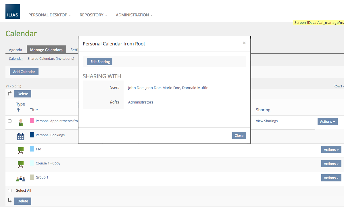Close the dialog with the X icon
Screen dimensions: 344x207
[244, 43]
